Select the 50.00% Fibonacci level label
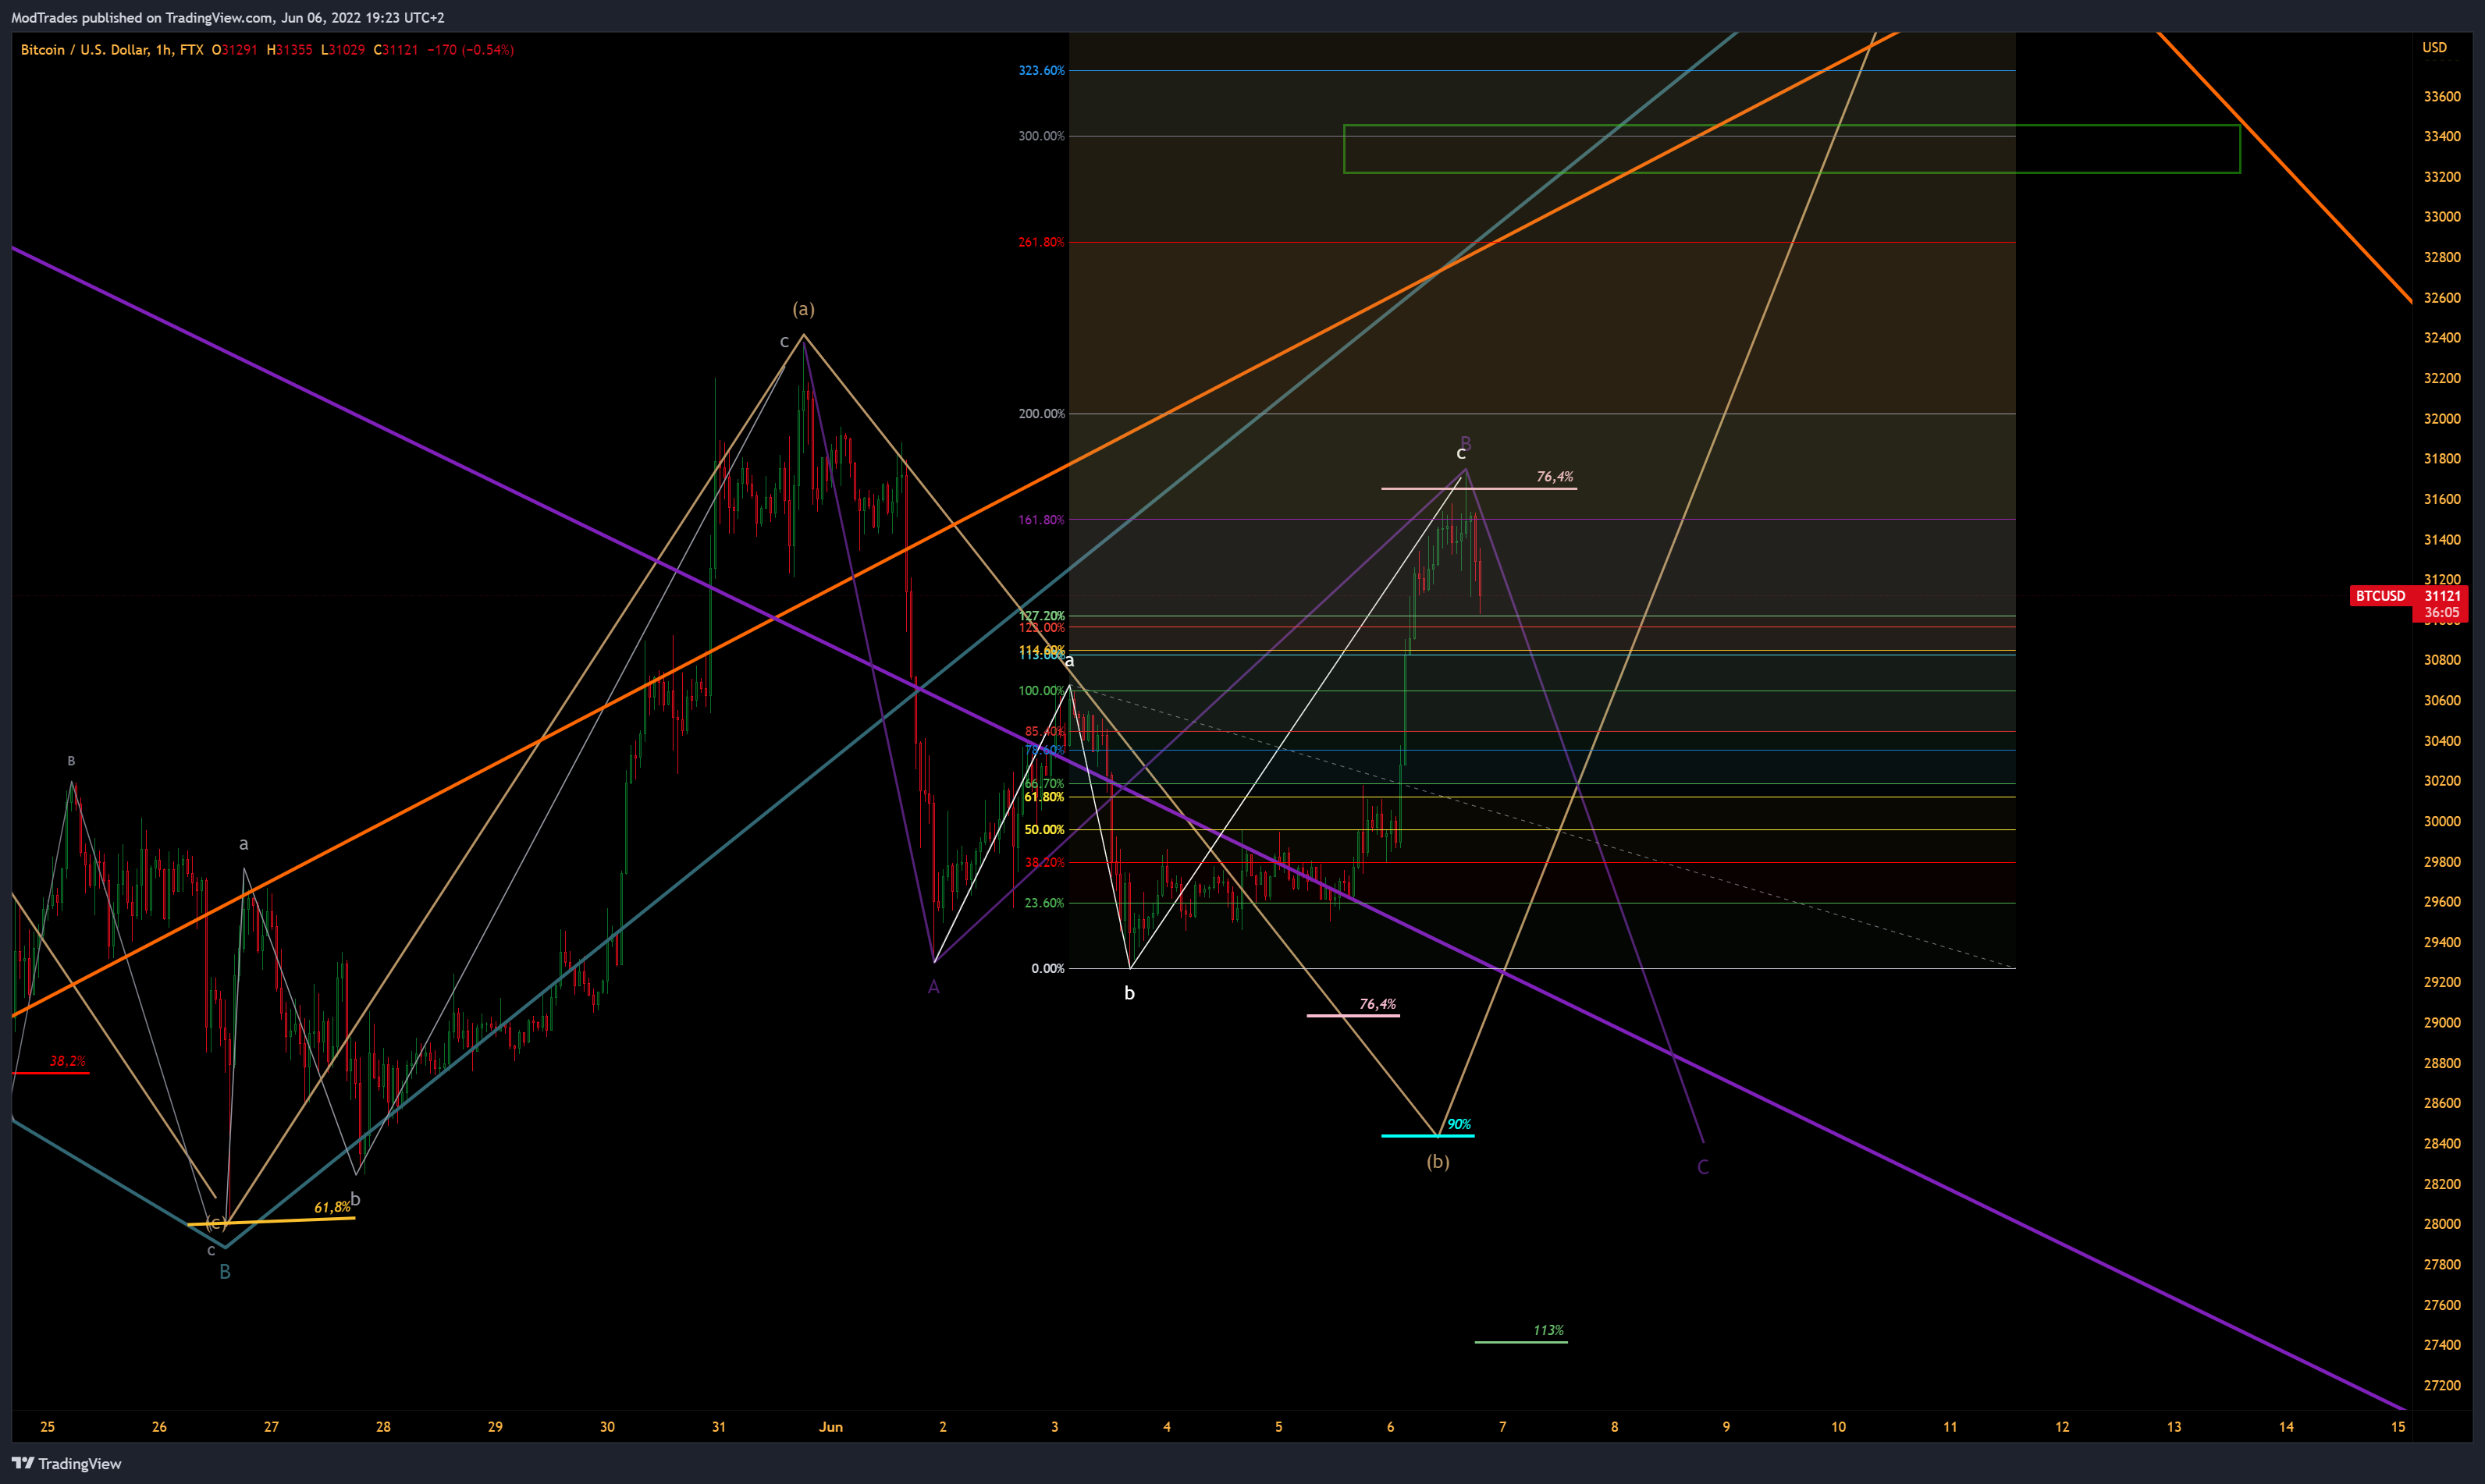Viewport: 2485px width, 1484px height. click(1044, 830)
